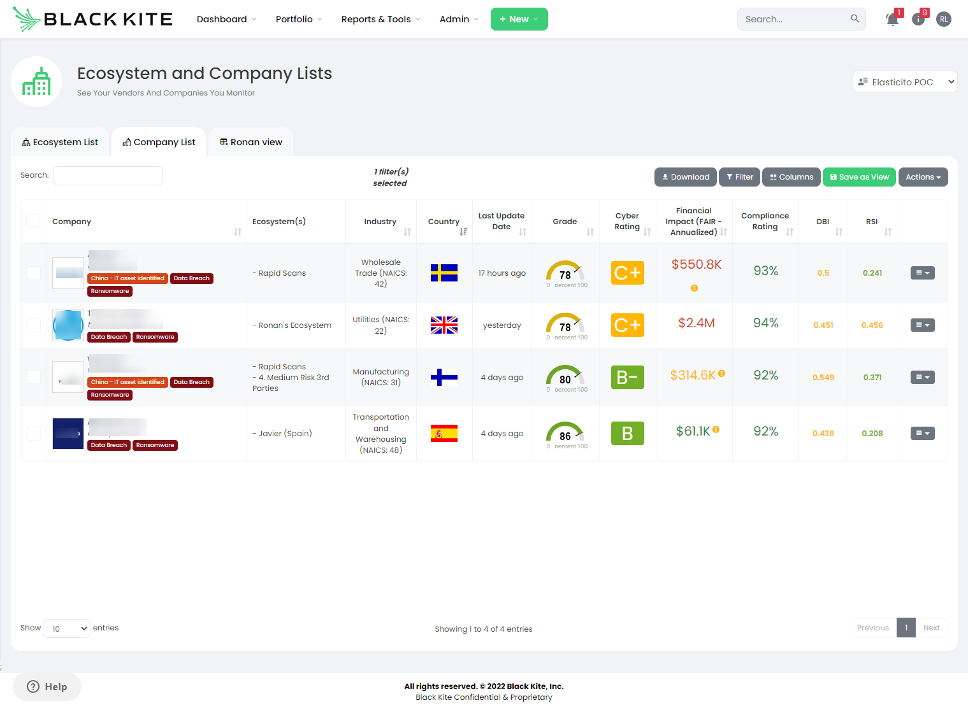Open the show entries dropdown
968x710 pixels.
point(67,628)
